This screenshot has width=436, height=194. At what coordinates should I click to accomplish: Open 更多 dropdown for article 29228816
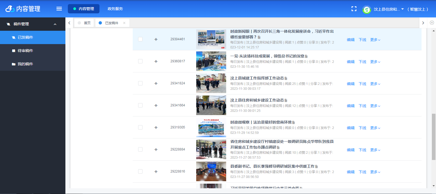click(x=375, y=172)
